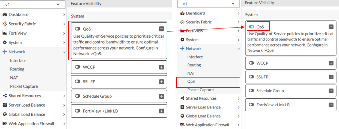The width and height of the screenshot is (339, 129).
Task: Toggle the "FortiView >Link LB" feature switch
Action: [x=77, y=111]
